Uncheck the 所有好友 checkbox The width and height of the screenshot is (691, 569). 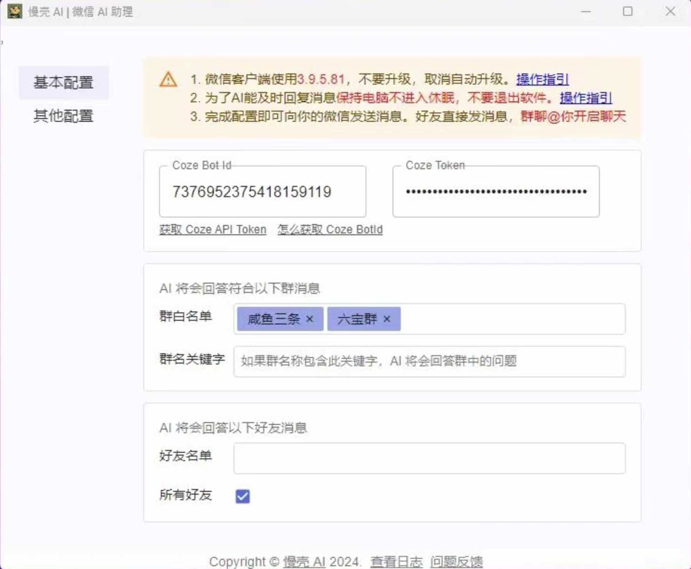(x=243, y=496)
